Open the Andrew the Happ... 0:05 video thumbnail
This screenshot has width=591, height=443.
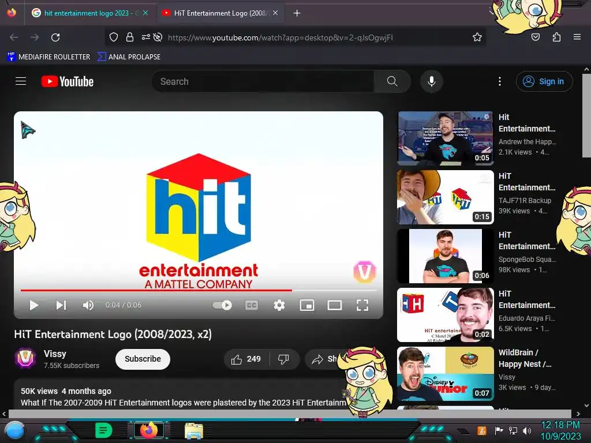click(446, 138)
